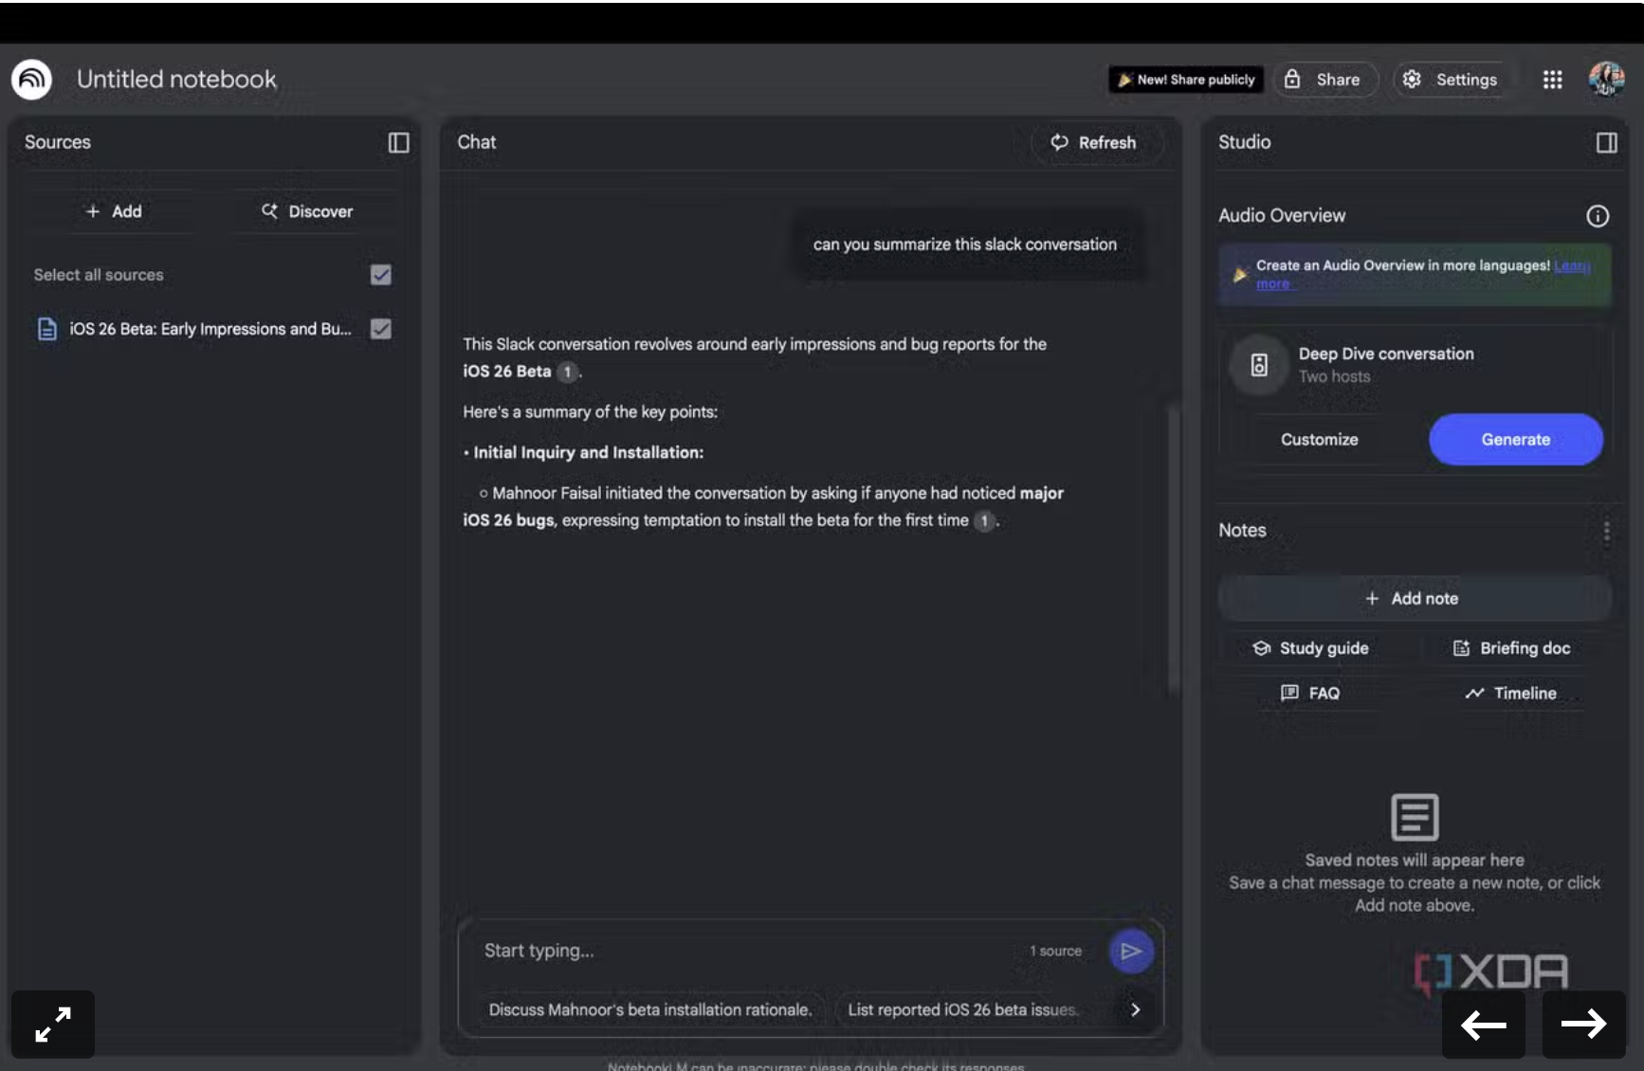Open citation 1 after 'first time'
Viewport: 1644px width, 1071px height.
[984, 520]
